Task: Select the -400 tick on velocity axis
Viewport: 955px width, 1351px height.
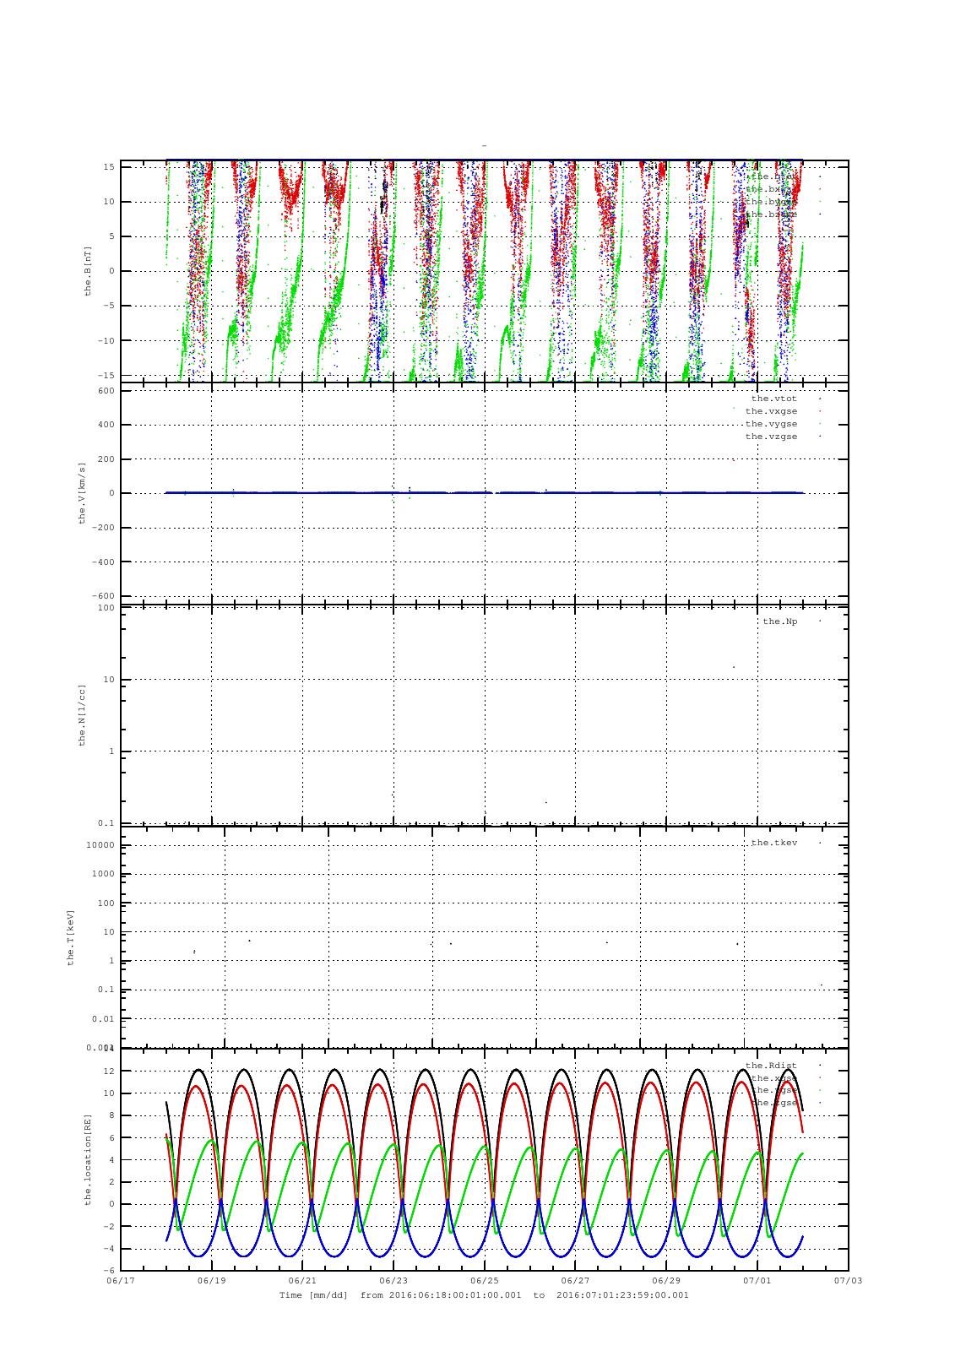Action: coord(104,562)
